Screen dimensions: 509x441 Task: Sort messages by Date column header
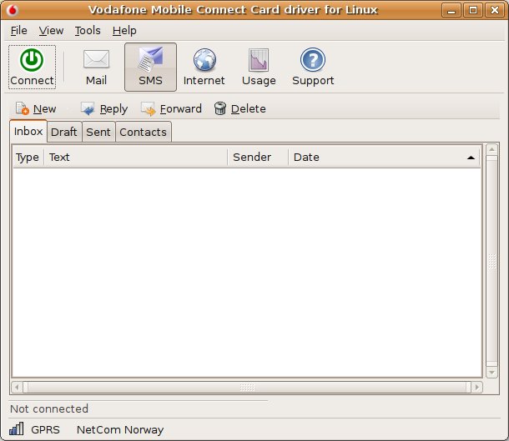click(x=384, y=157)
